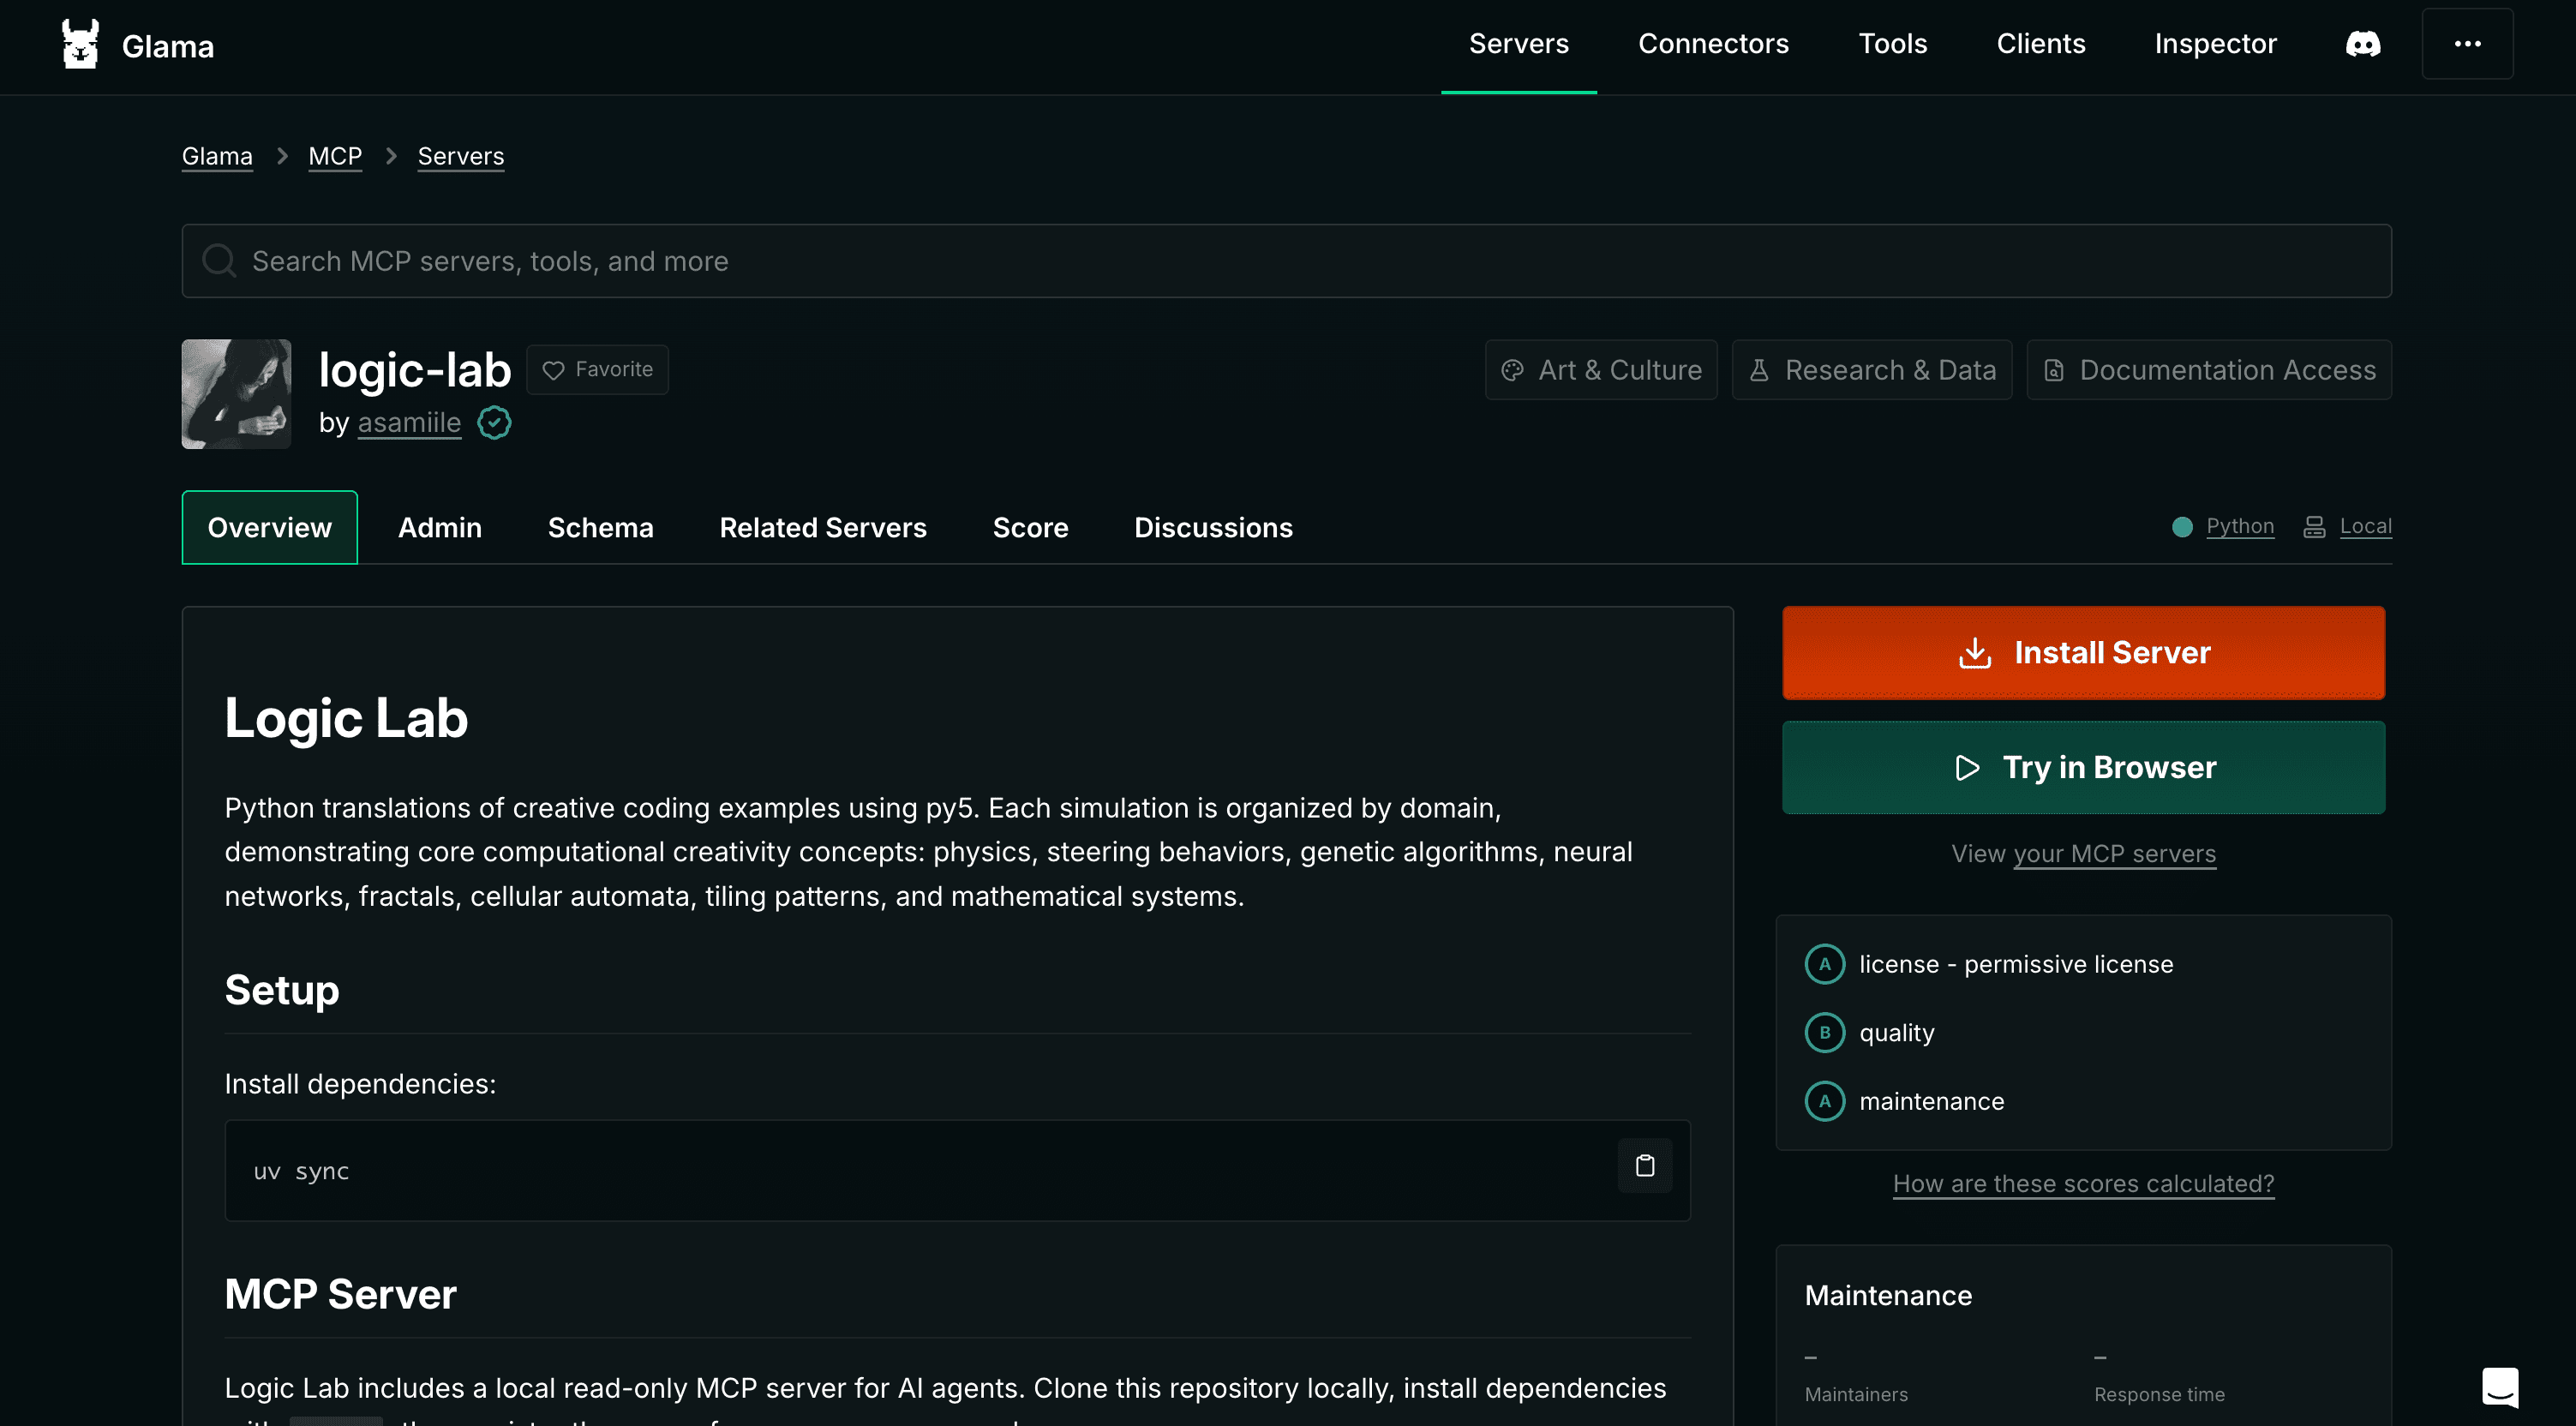The image size is (2576, 1426).
Task: Copy the uv sync command
Action: point(1645,1166)
